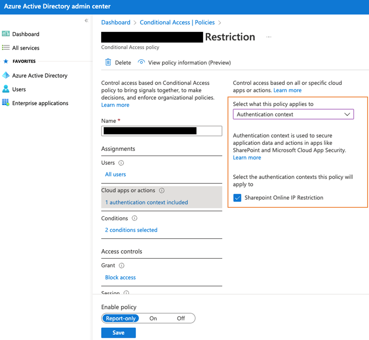Image resolution: width=369 pixels, height=340 pixels.
Task: Select Dashboard label in the sidebar
Action: coord(26,34)
